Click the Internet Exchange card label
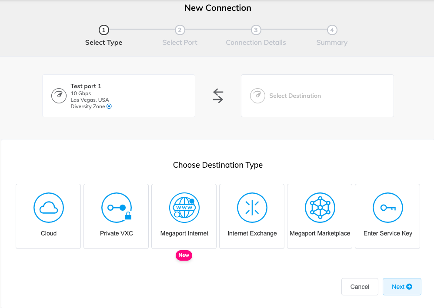434x308 pixels. pos(252,233)
